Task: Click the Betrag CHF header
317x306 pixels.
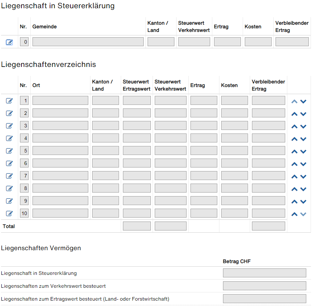Action: point(237,262)
